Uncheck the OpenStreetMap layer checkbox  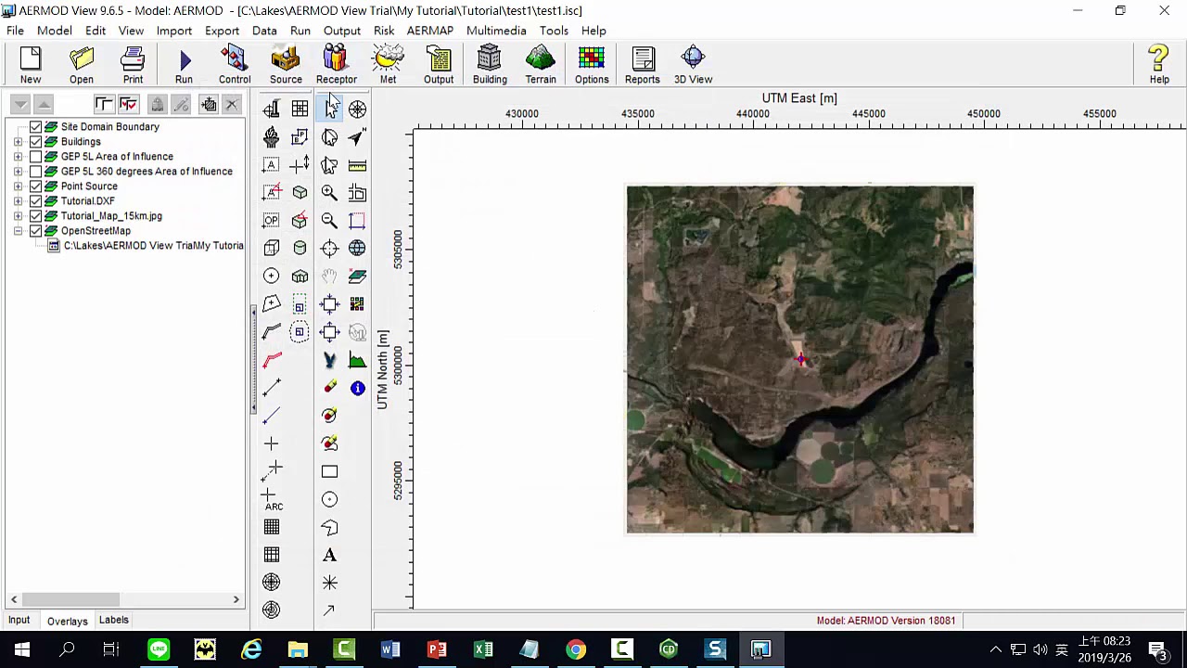[x=36, y=231]
